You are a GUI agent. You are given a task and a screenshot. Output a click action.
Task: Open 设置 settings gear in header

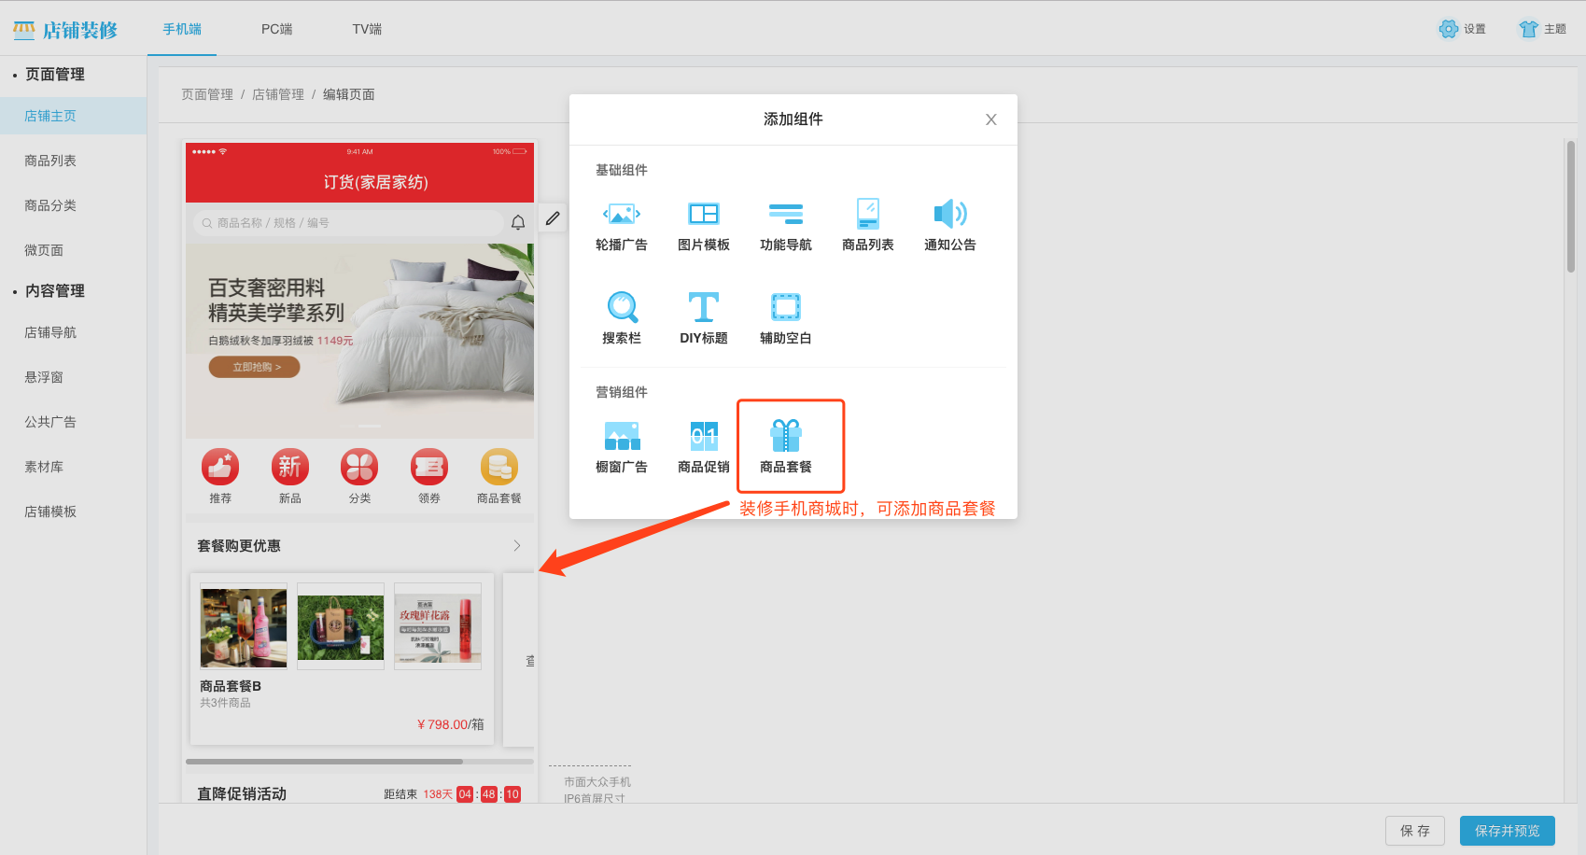[x=1462, y=29]
